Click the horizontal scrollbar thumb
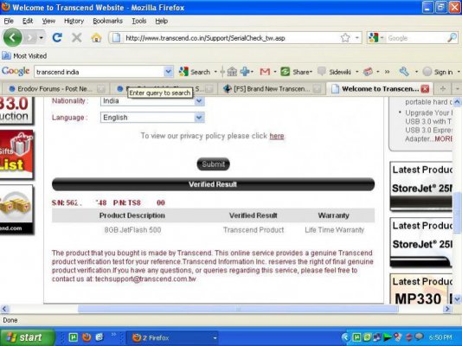The height and width of the screenshot is (346, 462). click(238, 309)
